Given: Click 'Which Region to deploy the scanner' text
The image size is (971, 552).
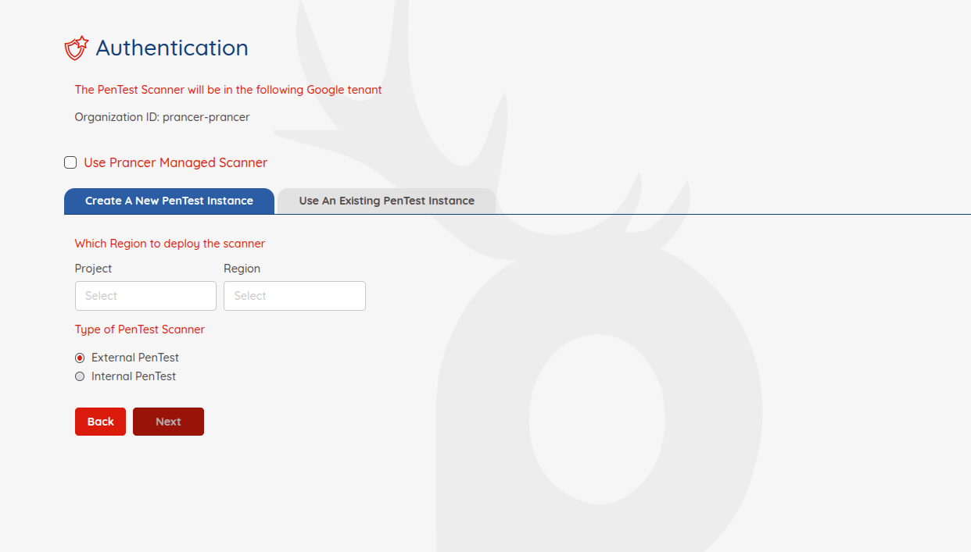Looking at the screenshot, I should (170, 244).
